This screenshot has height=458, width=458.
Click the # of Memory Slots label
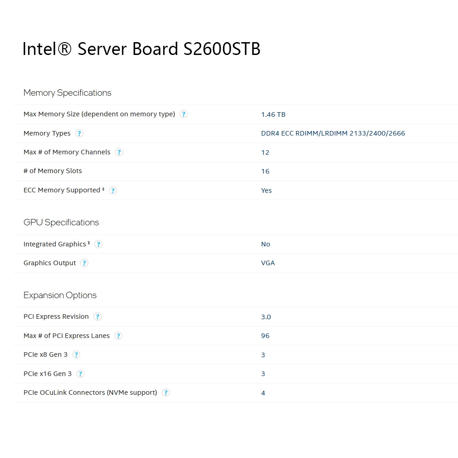(53, 171)
